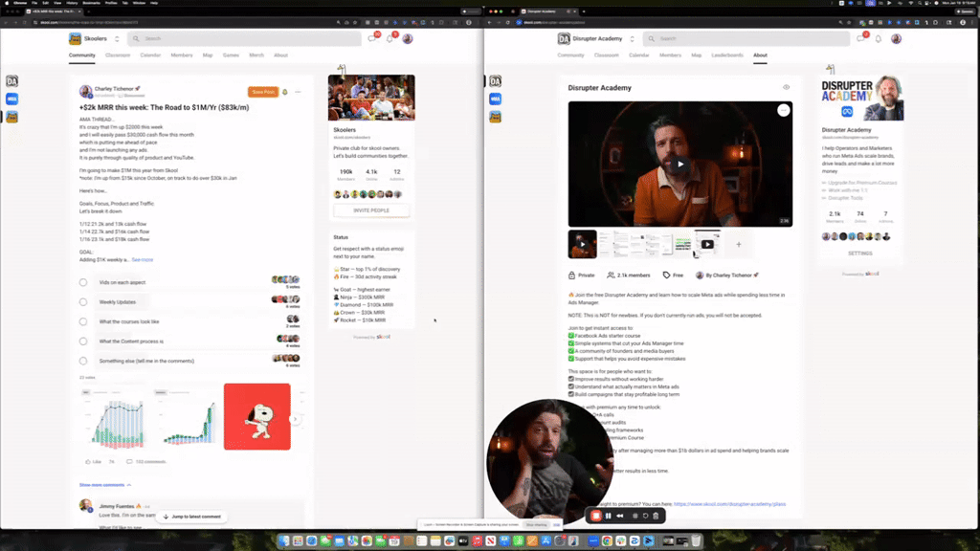Open notifications bell in Skoolers window
The image size is (980, 551).
click(390, 38)
